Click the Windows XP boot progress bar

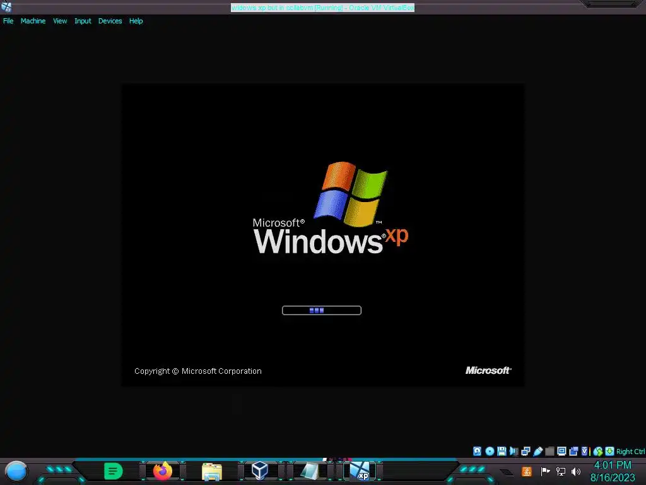click(322, 310)
